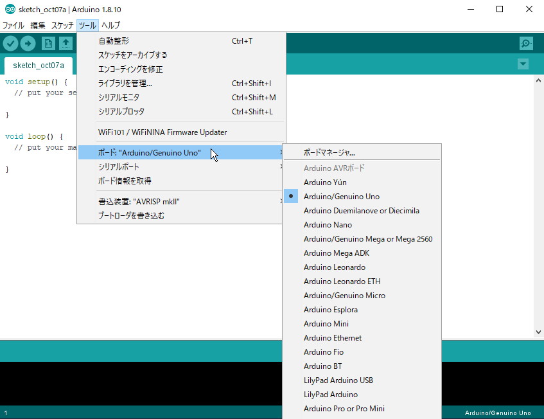The image size is (544, 419).
Task: Select Arduino Ethernet board
Action: (x=362, y=338)
